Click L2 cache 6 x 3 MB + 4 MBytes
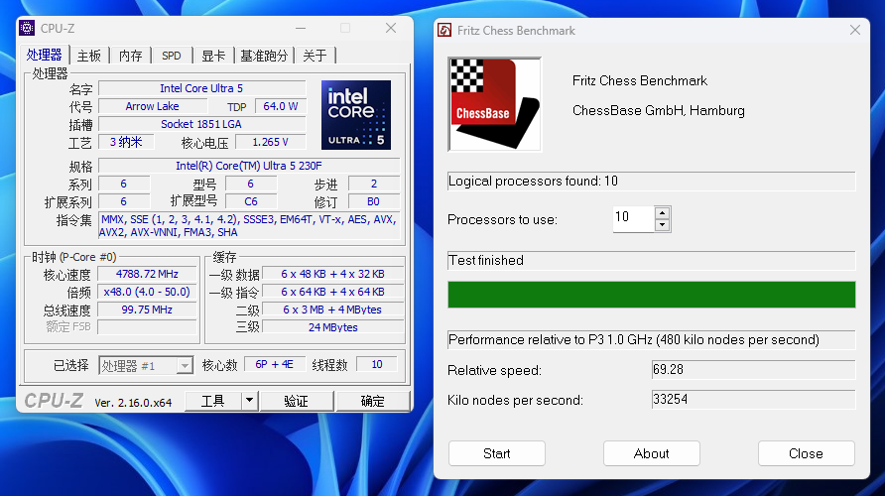 pyautogui.click(x=333, y=310)
